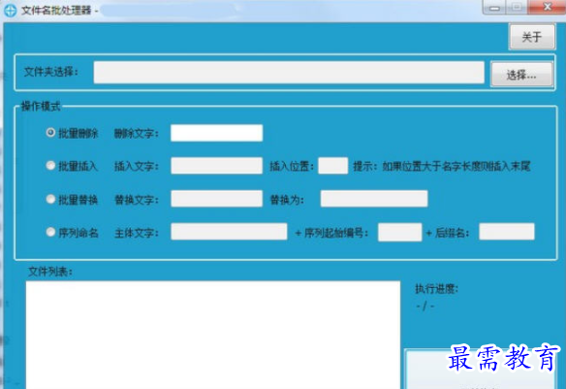Click the 替换文字 input box

(216, 199)
